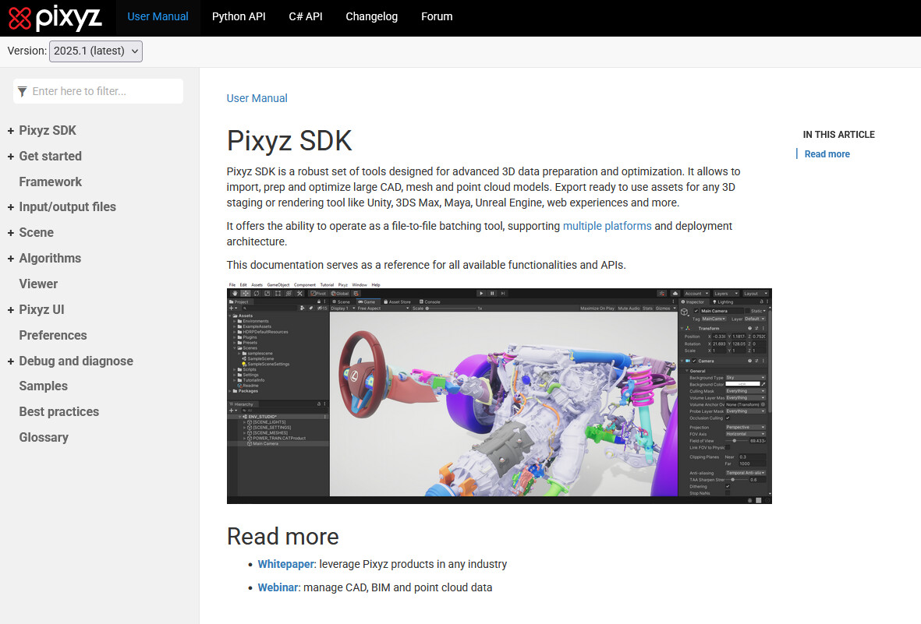This screenshot has width=921, height=624.
Task: Click the Background Color swatch in the Camera inspector
Action: click(x=742, y=384)
